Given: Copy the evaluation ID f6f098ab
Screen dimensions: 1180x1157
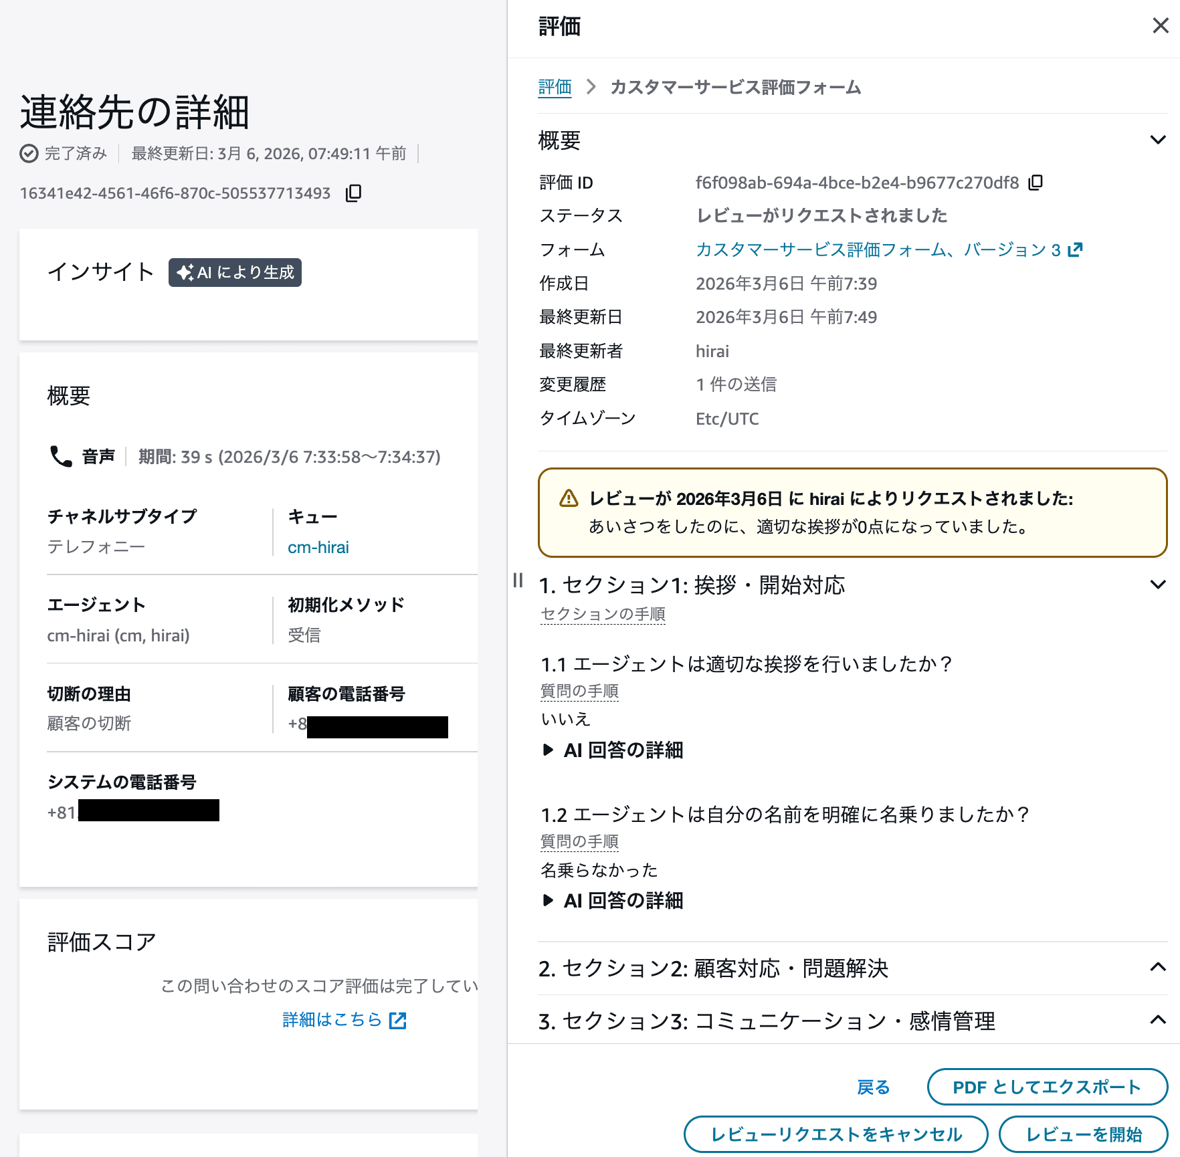Looking at the screenshot, I should click(1036, 182).
